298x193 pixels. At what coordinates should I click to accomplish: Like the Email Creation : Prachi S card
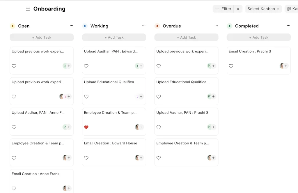tap(231, 66)
